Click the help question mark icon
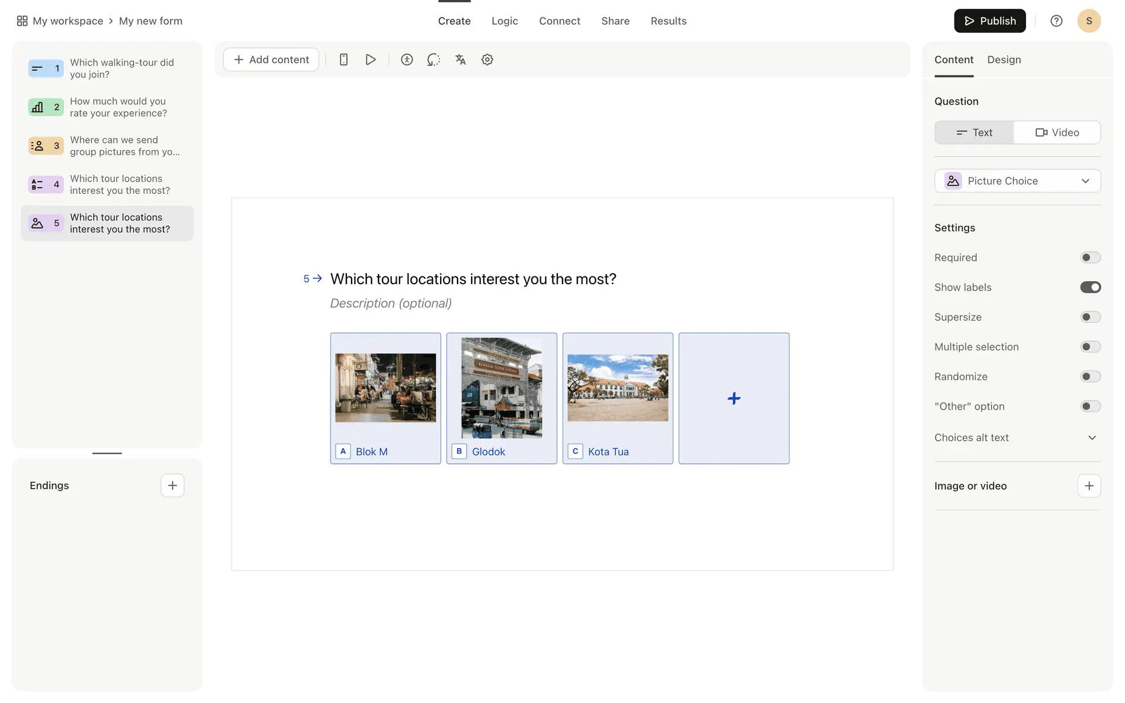1125x703 pixels. [x=1056, y=21]
